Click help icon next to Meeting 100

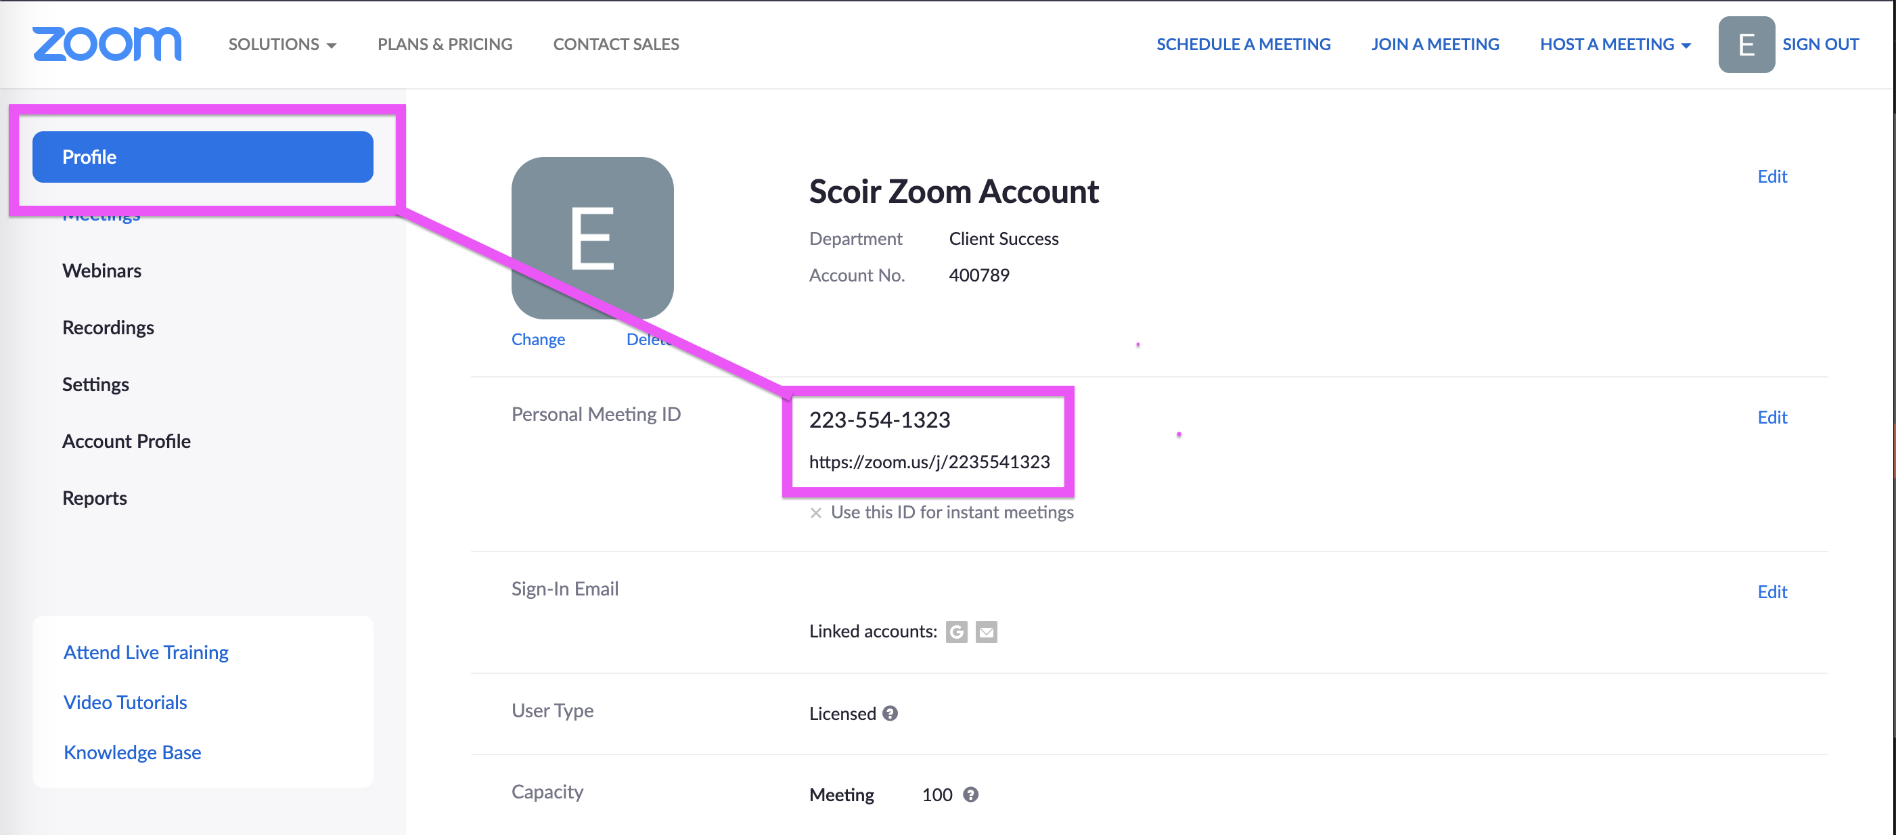pos(971,794)
